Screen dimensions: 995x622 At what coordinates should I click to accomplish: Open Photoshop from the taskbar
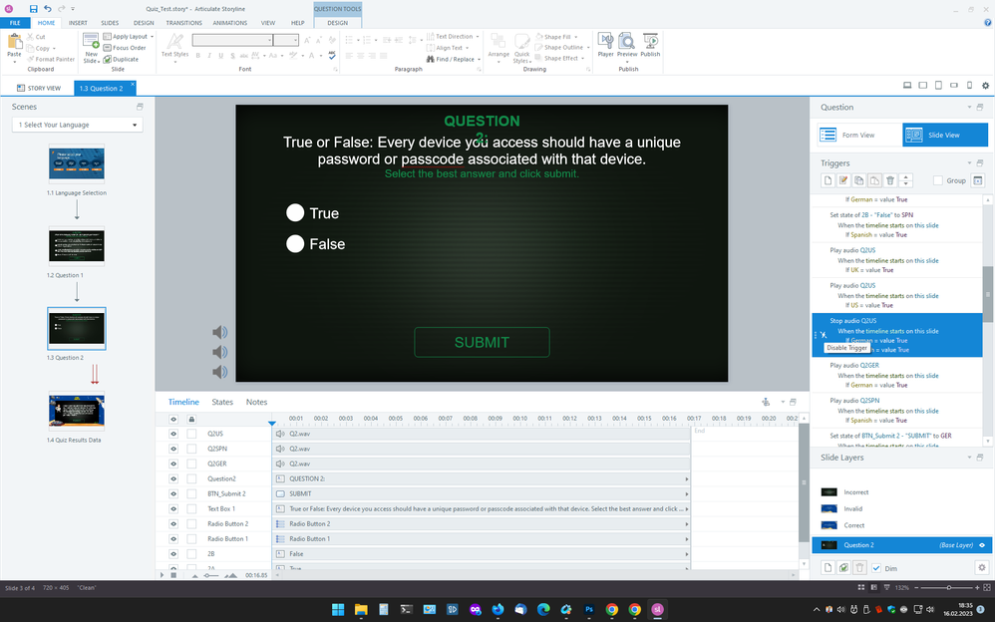click(589, 609)
